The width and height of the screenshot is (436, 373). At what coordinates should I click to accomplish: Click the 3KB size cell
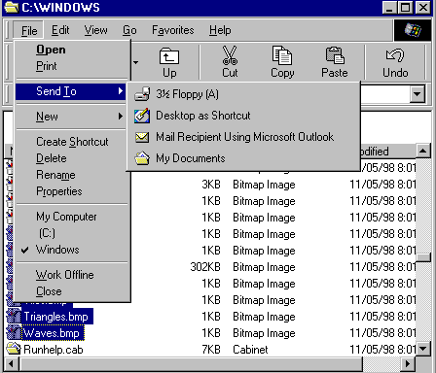pos(211,185)
